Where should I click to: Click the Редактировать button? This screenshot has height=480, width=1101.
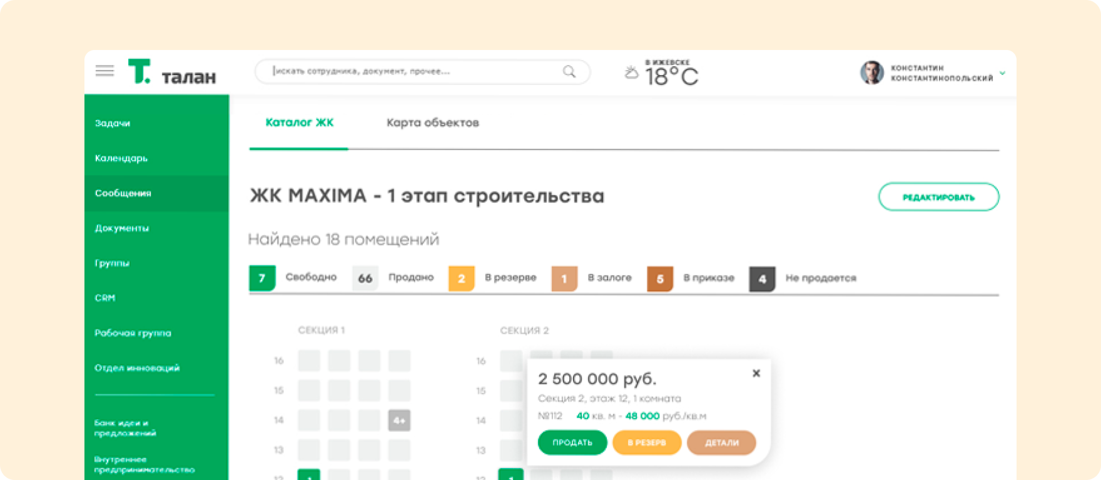click(x=938, y=197)
